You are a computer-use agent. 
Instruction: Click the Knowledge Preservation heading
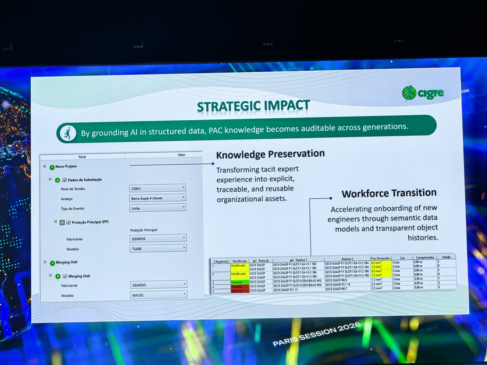tap(270, 154)
